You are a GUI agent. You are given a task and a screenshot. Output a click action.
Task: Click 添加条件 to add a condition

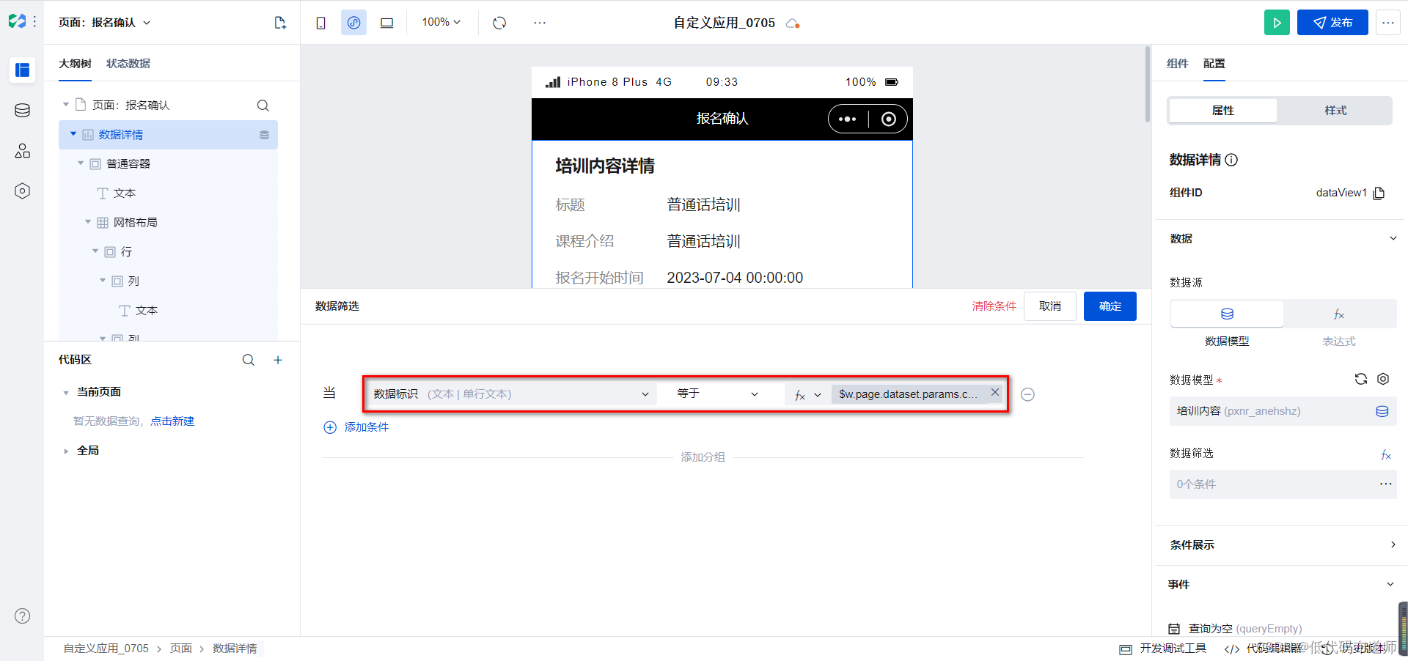tap(356, 427)
